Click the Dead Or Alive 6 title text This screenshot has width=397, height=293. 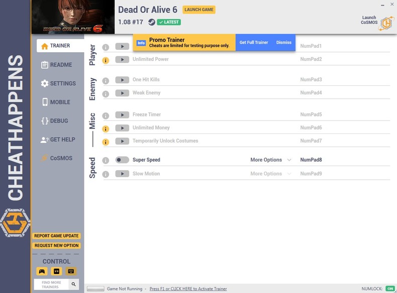148,10
